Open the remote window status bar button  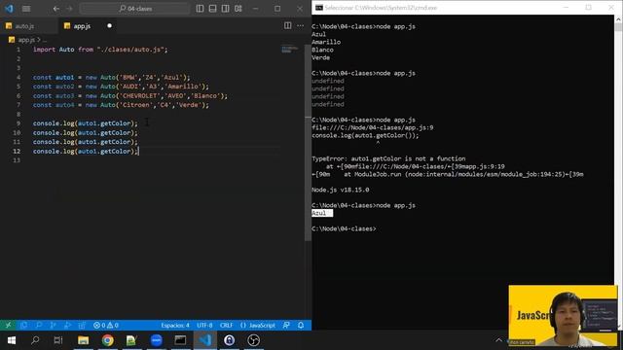click(x=8, y=325)
